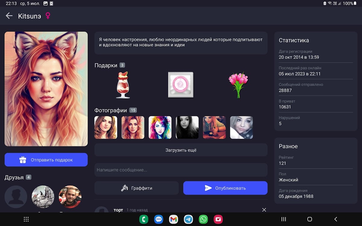
Task: Focus the Напишите сообщение text field
Action: [181, 170]
